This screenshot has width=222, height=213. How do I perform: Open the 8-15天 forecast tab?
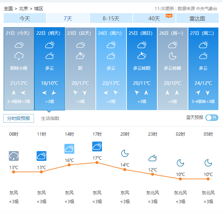(111, 18)
